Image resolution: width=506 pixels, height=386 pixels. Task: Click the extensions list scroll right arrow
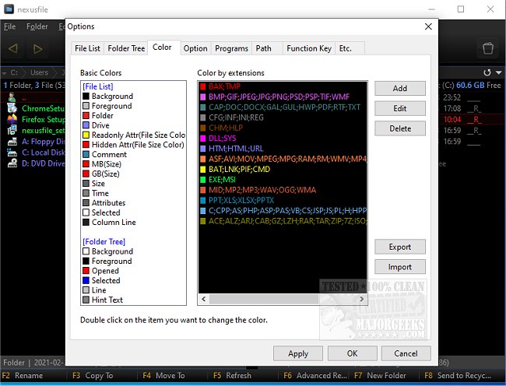pos(361,299)
